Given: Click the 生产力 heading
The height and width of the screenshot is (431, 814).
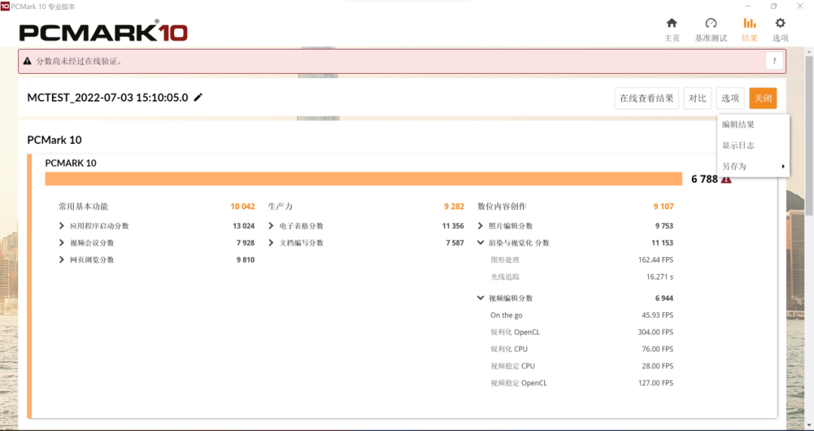Looking at the screenshot, I should 280,206.
